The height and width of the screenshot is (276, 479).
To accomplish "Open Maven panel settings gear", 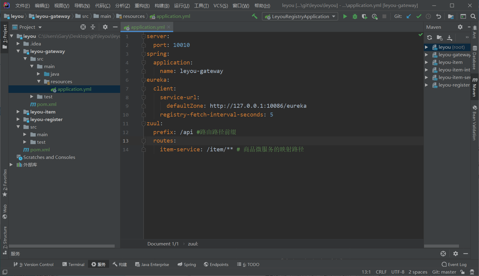I will tap(460, 27).
